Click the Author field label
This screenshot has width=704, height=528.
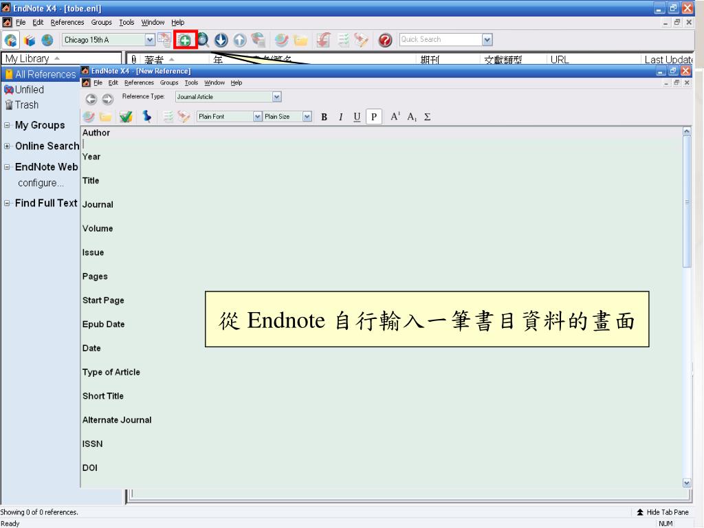tap(96, 133)
